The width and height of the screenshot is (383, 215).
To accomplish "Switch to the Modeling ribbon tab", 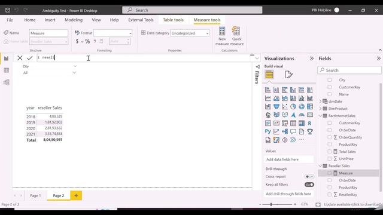I will coord(74,20).
